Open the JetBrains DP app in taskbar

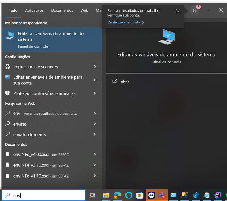pos(218,195)
